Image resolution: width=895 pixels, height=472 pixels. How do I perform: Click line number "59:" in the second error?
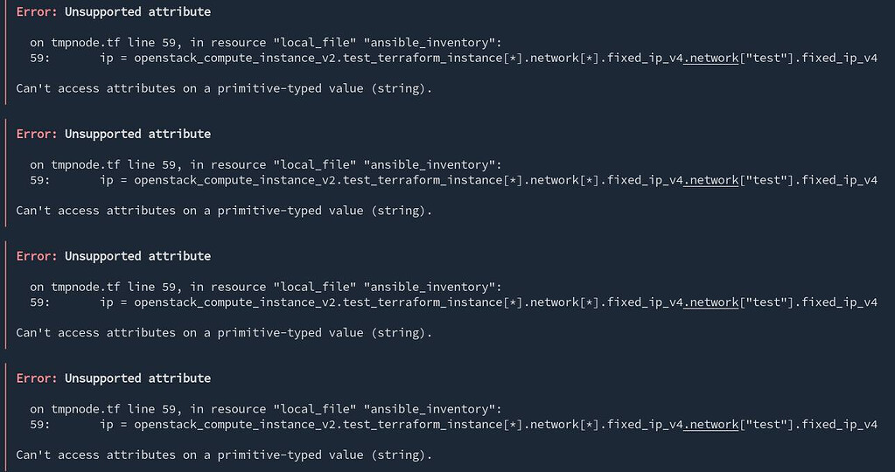pyautogui.click(x=40, y=180)
